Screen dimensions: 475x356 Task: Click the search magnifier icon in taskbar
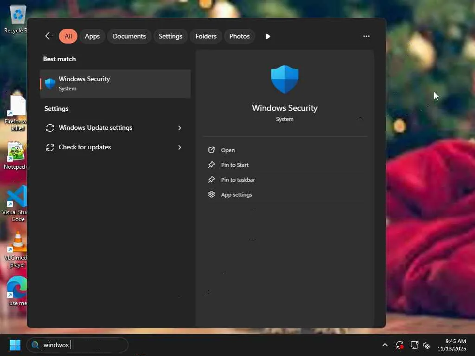pos(35,345)
